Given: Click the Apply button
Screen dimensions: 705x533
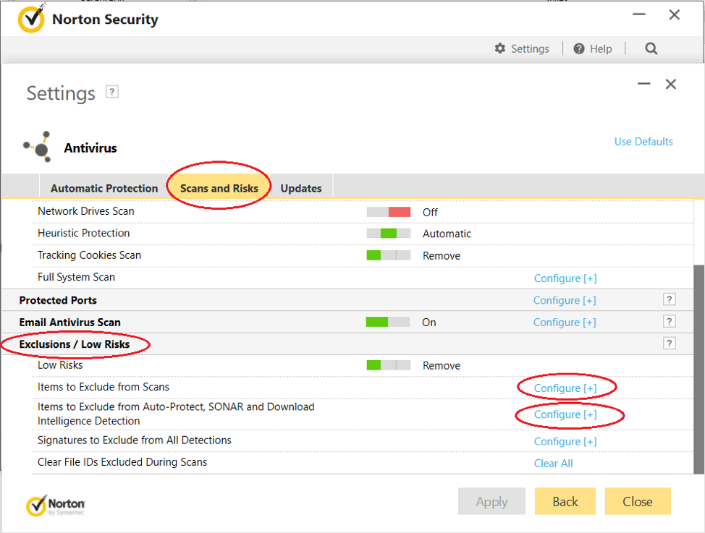Looking at the screenshot, I should click(x=491, y=501).
